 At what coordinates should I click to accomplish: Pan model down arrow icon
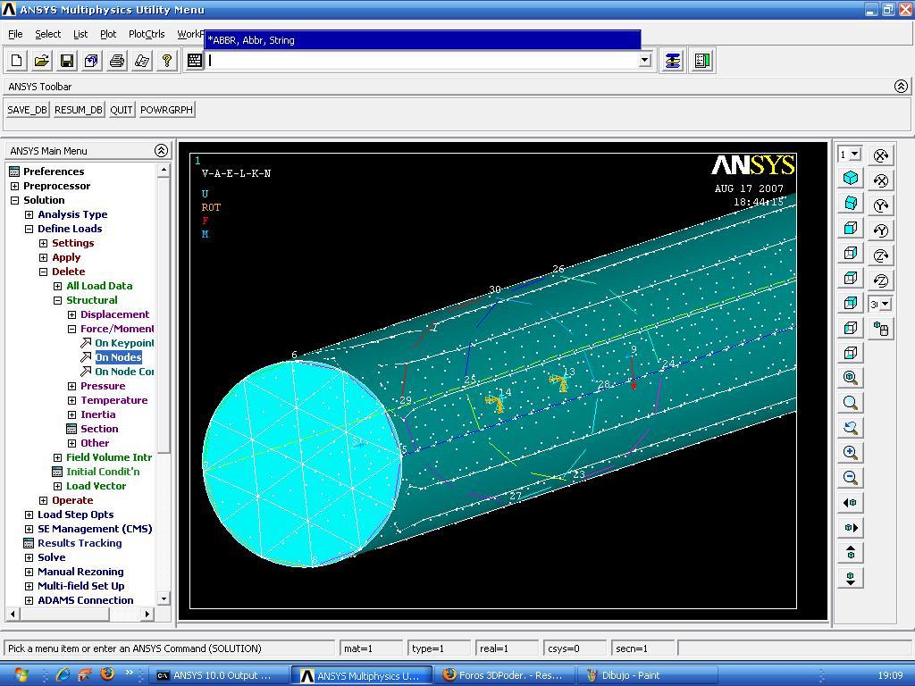tap(851, 578)
